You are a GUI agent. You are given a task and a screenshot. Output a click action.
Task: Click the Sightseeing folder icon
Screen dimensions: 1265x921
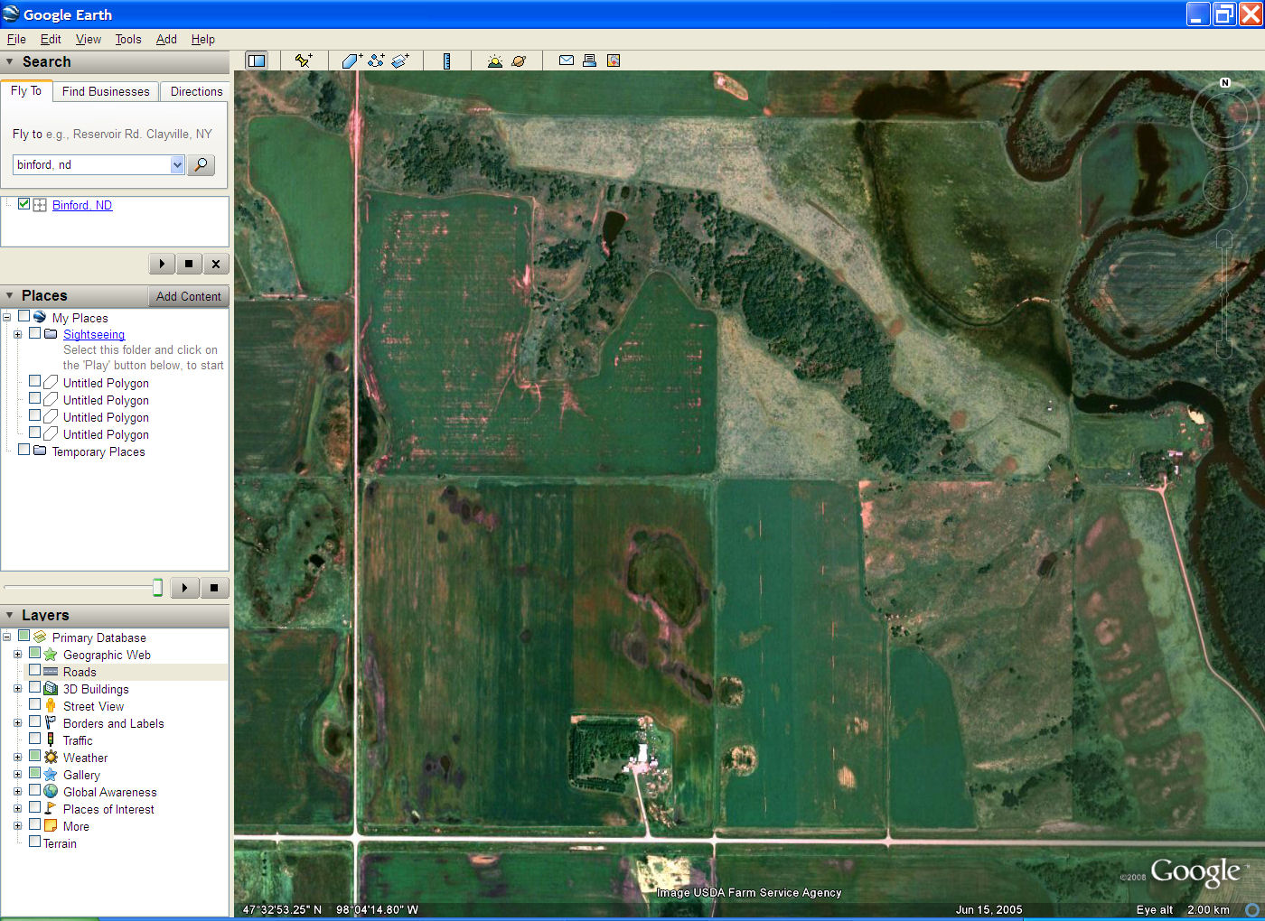pos(52,333)
